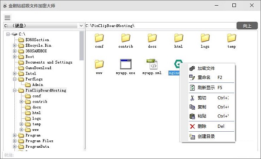
Task: Collapse the C:\ root node
Action: (8, 34)
